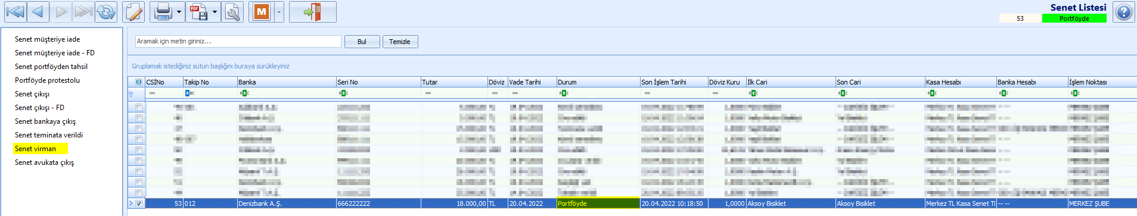
Task: Open the blue help question mark
Action: click(x=1123, y=12)
